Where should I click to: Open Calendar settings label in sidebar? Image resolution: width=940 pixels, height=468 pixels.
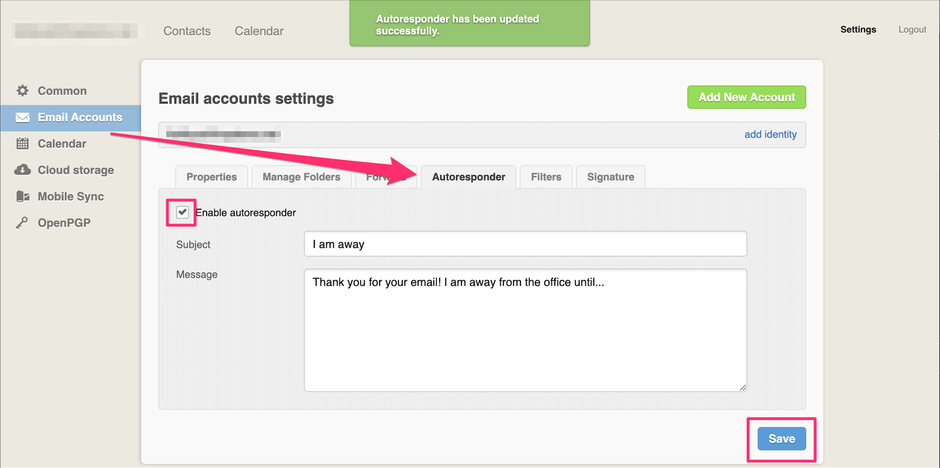point(62,144)
